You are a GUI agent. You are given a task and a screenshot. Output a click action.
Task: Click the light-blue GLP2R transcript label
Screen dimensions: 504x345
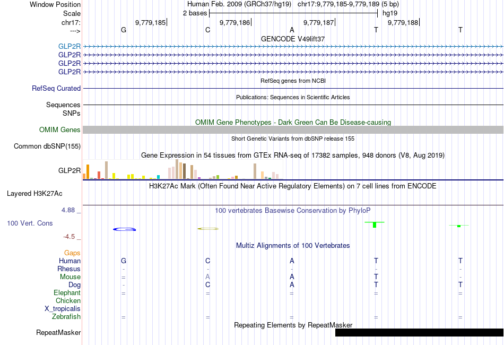tap(69, 47)
